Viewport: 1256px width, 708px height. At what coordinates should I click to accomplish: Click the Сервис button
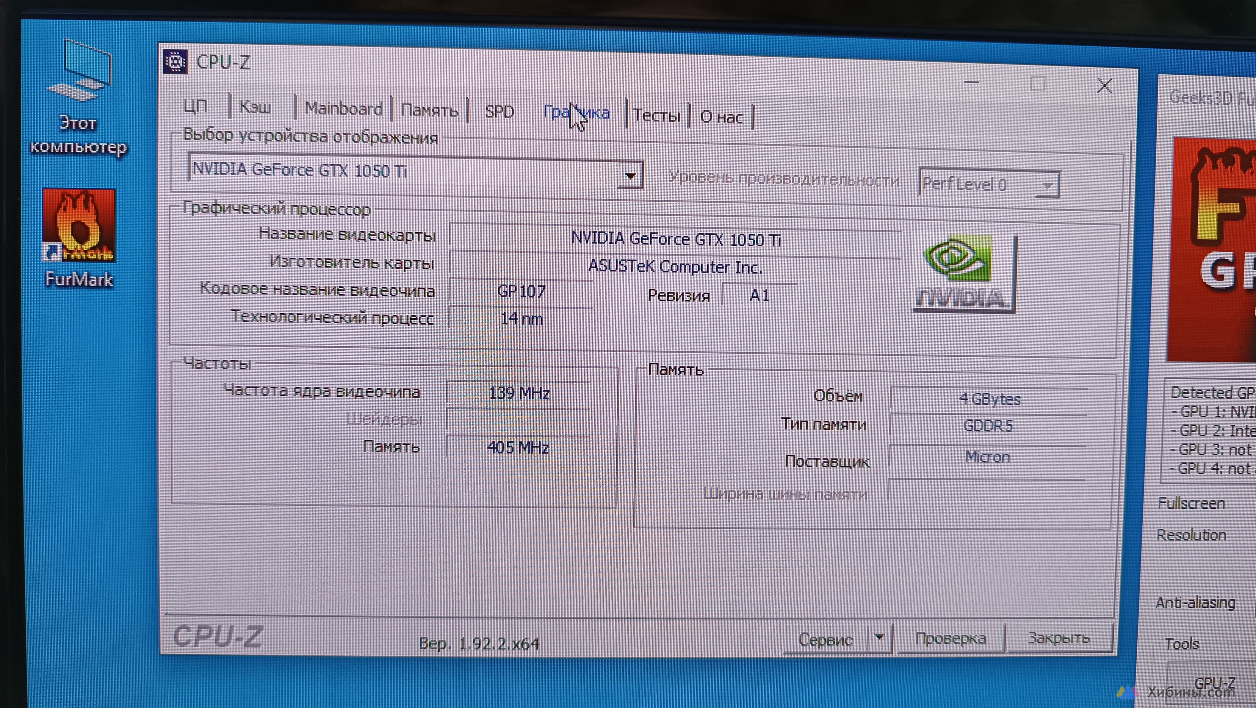826,639
